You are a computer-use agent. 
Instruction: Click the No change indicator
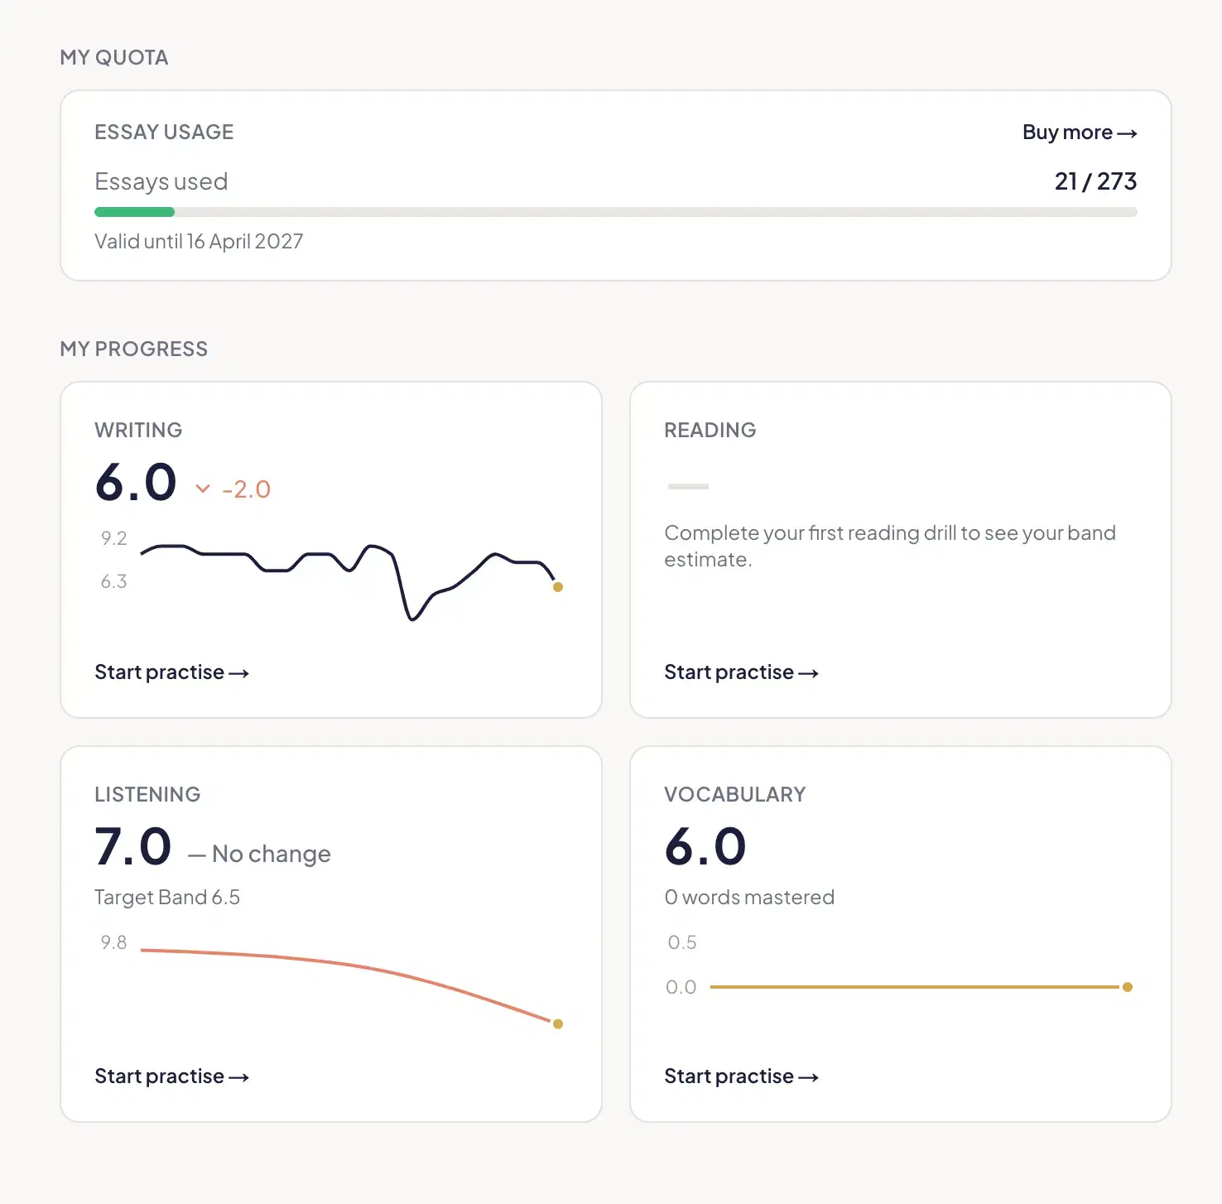pos(259,854)
